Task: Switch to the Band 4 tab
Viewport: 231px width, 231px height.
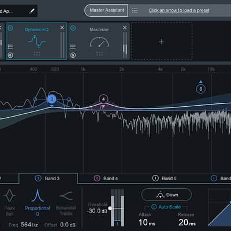Action: click(106, 178)
